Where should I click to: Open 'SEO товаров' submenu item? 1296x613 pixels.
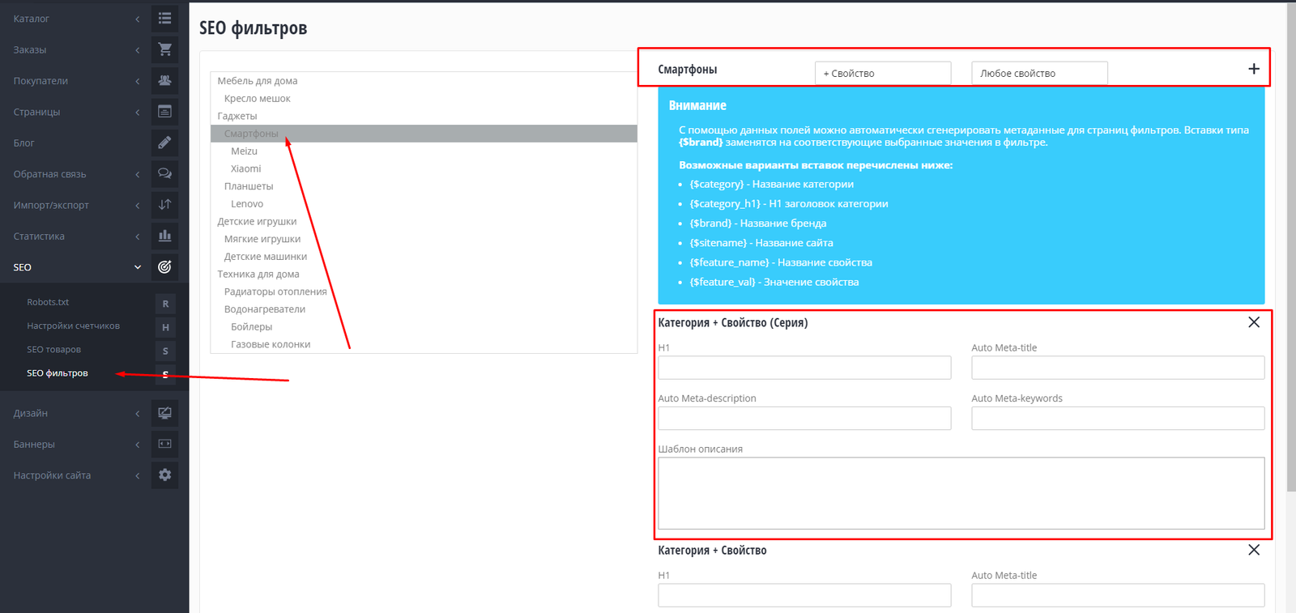[x=53, y=350]
